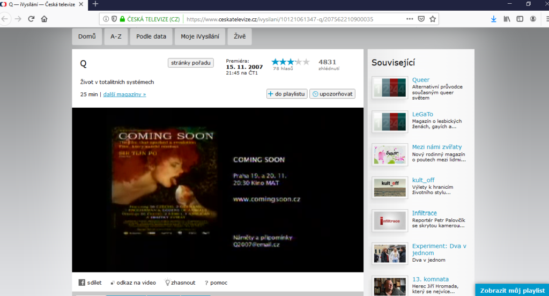The image size is (549, 296).
Task: Open page actions three-dot menu
Action: [x=410, y=19]
